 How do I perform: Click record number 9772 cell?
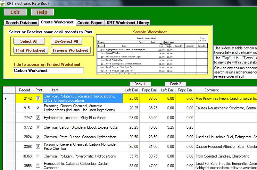tap(24, 127)
